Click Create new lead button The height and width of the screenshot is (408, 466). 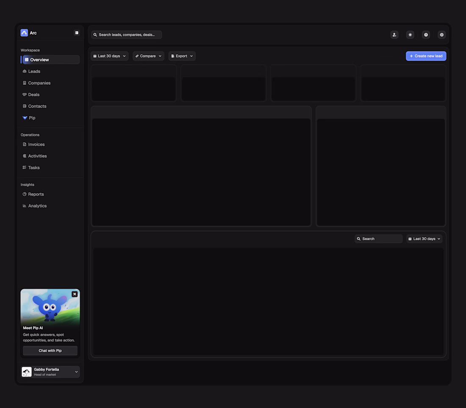pos(426,56)
